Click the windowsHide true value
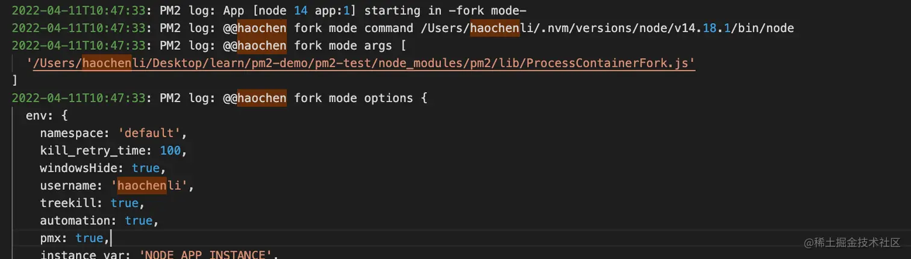Screen dimensions: 911x259 pos(145,168)
